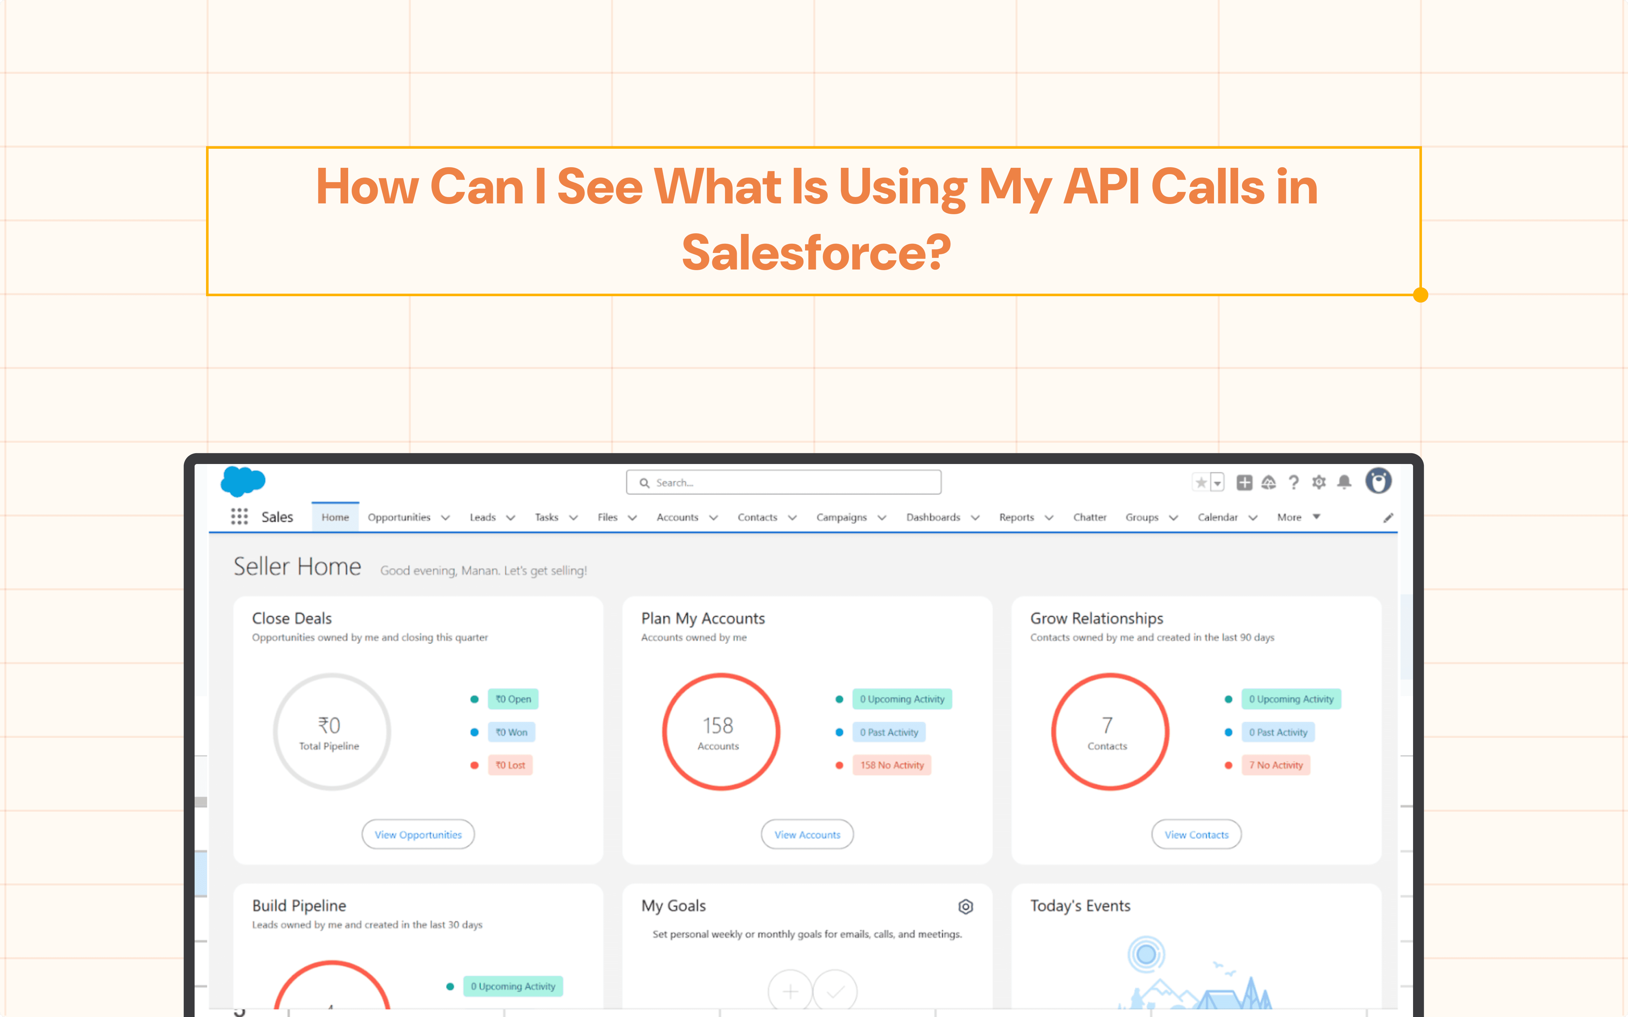Expand the Tasks tab chevron
The width and height of the screenshot is (1628, 1017).
click(573, 518)
